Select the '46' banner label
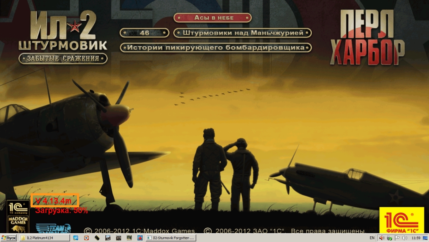The width and height of the screenshot is (429, 242). click(144, 32)
